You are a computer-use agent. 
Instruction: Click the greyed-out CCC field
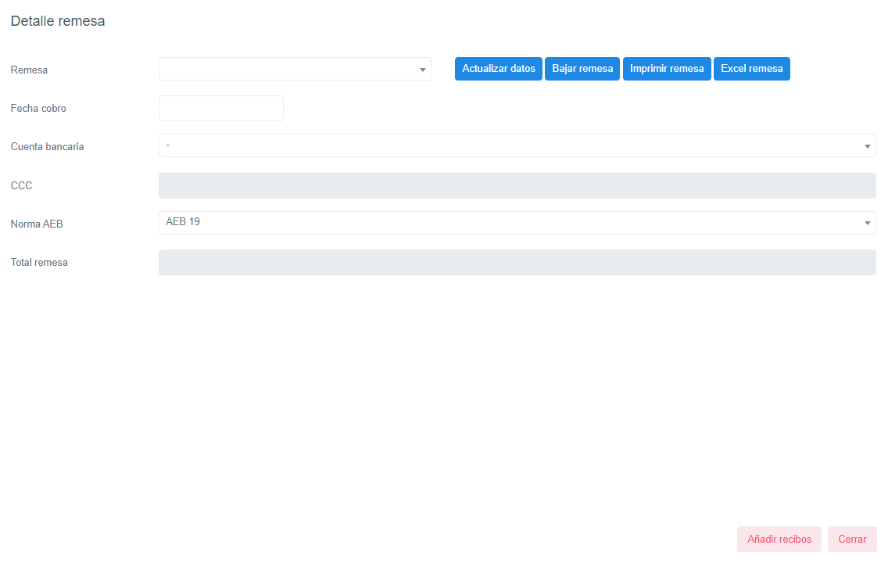coord(516,185)
